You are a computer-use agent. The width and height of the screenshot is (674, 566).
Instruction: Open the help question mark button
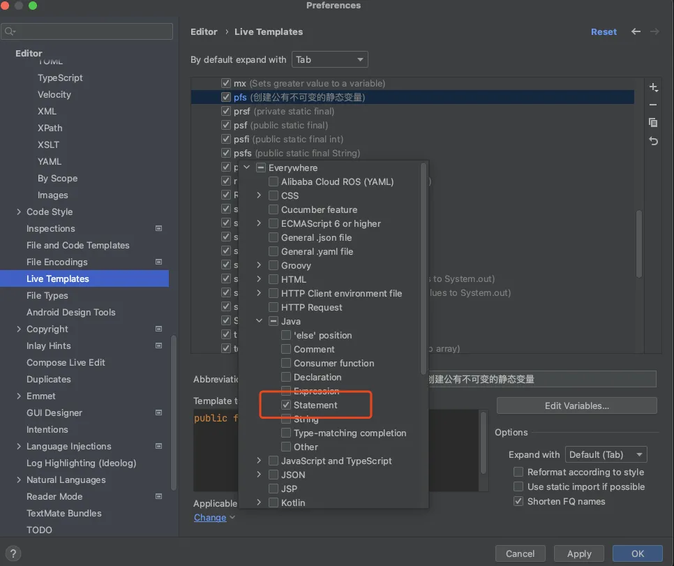tap(13, 553)
